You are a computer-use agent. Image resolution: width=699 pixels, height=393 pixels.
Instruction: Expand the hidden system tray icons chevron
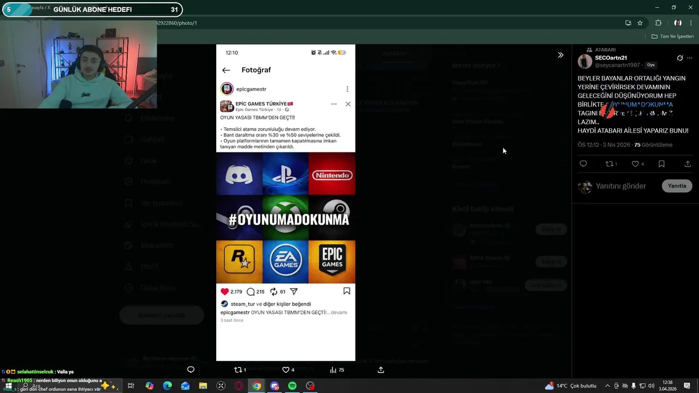(x=607, y=386)
